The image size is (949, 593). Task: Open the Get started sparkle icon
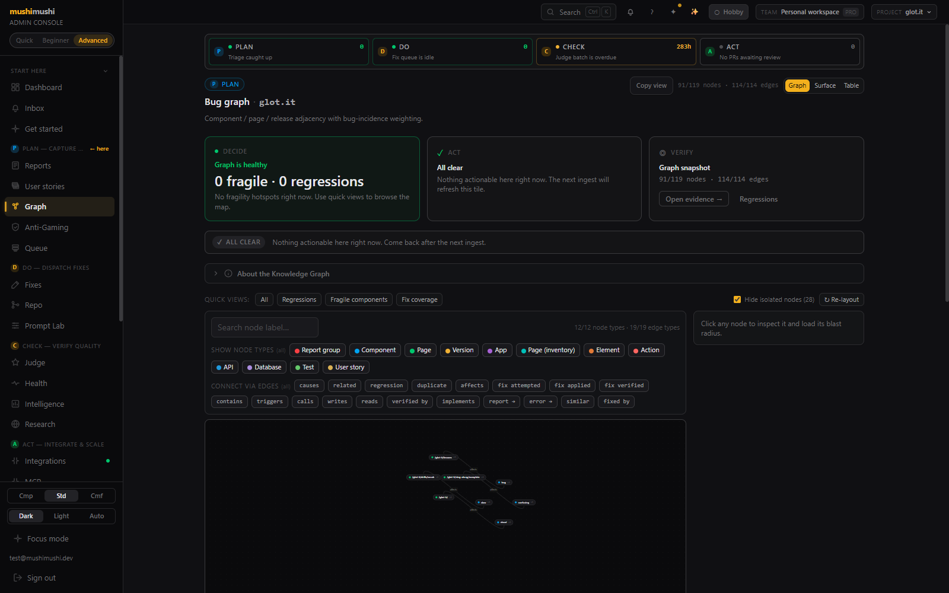(15, 129)
